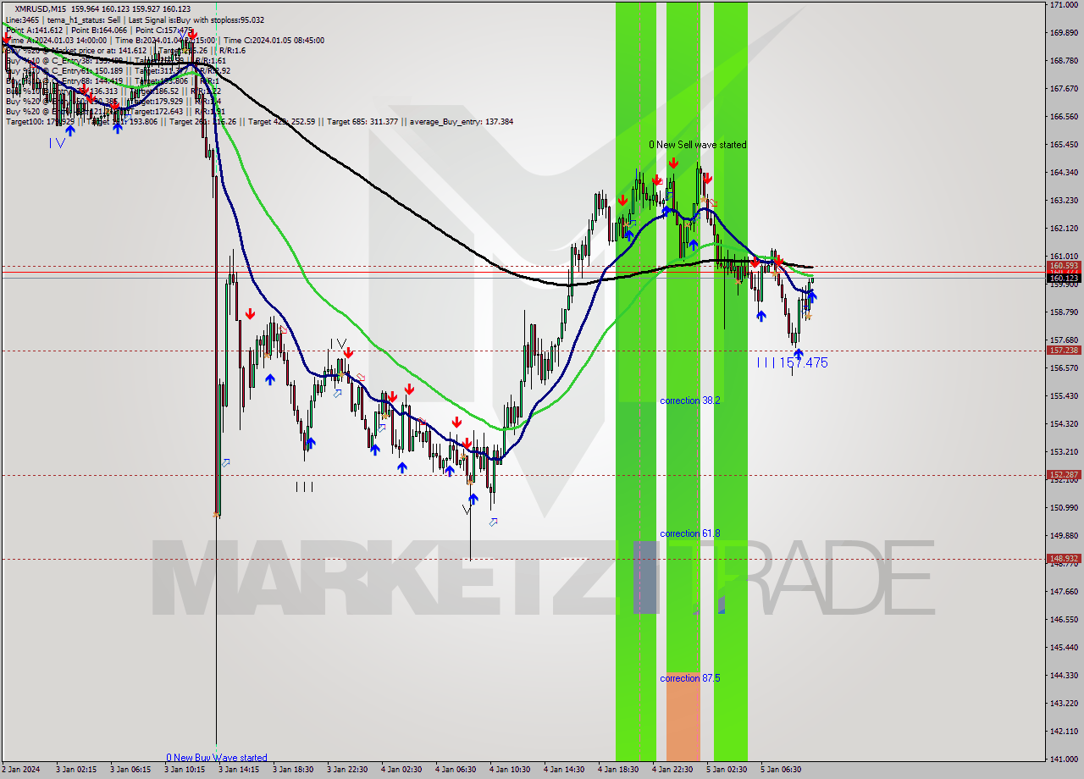
Task: Click '5 Jan 02:30' on the time axis
Action: [726, 770]
